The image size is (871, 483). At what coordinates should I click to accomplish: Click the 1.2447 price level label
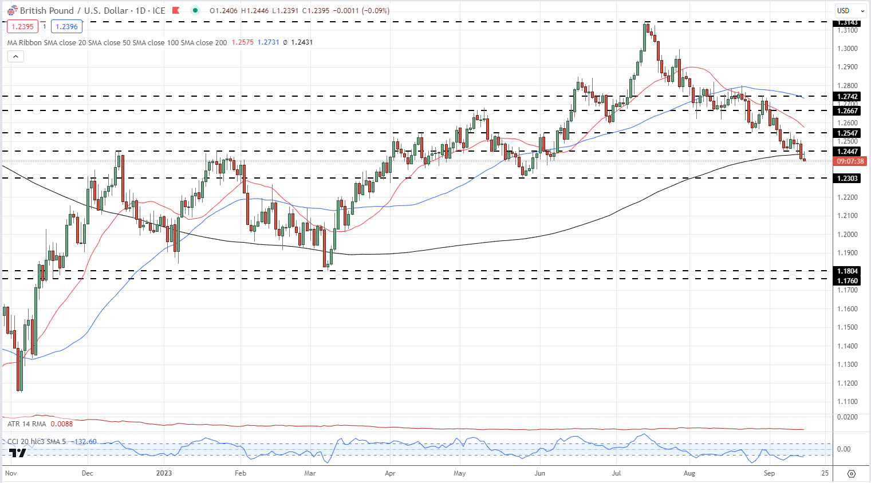point(848,152)
